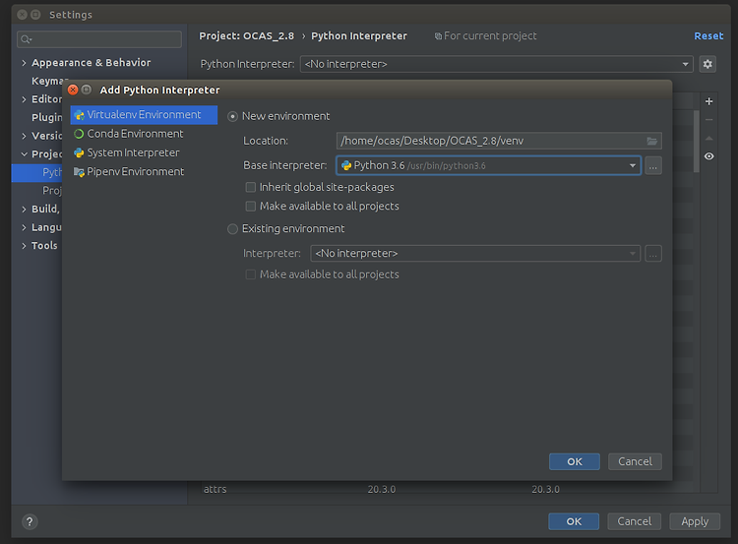Expand the Tools settings section

click(x=24, y=246)
